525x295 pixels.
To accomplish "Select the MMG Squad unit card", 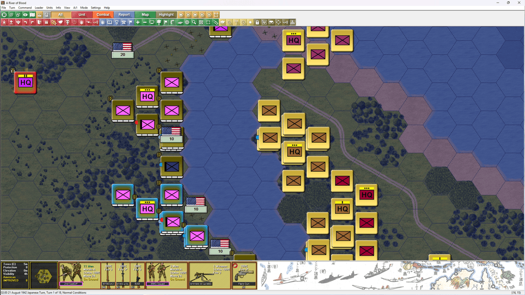I will click(x=167, y=276).
